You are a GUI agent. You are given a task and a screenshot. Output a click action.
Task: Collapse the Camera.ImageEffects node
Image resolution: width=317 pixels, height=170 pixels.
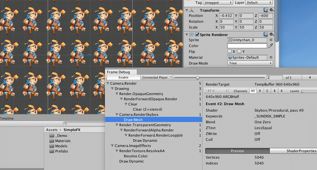113,145
